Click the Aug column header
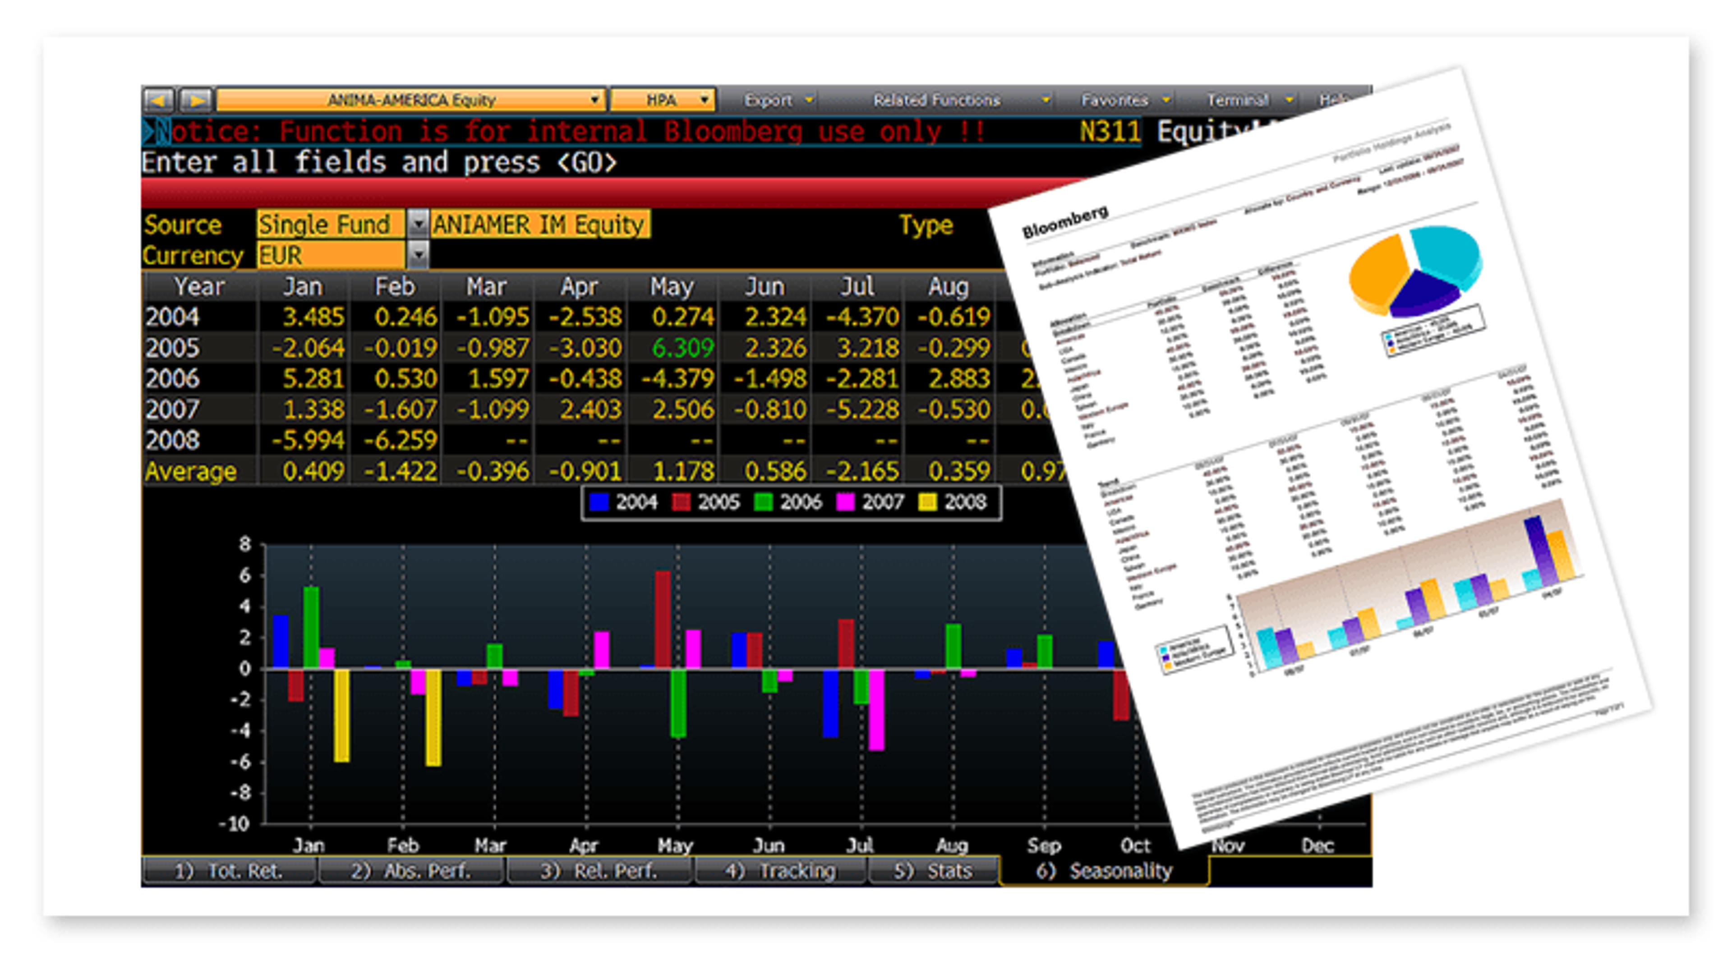Screen dimensions: 1732x974 click(x=949, y=286)
